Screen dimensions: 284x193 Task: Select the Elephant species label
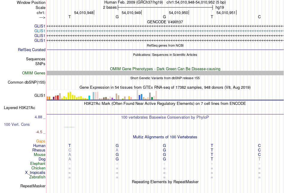point(38,164)
